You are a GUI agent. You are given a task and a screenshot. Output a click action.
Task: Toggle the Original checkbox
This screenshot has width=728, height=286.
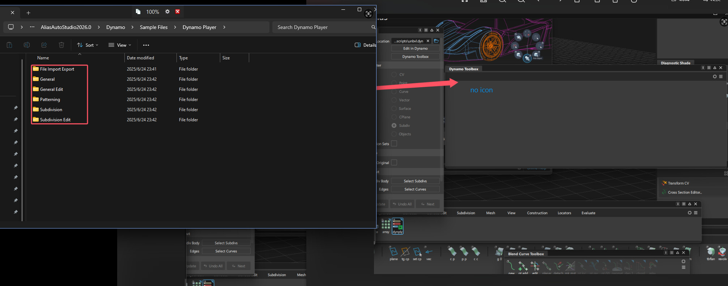pos(394,163)
